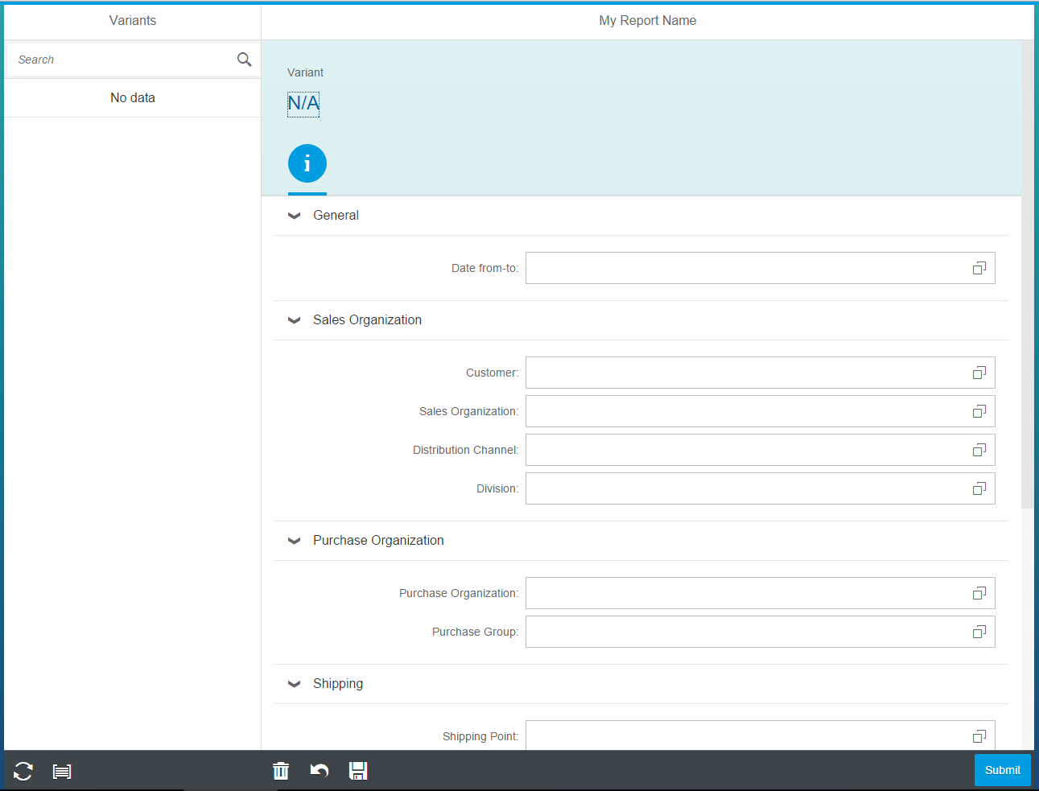Click the list view icon in footer
The width and height of the screenshot is (1039, 791).
pos(62,772)
